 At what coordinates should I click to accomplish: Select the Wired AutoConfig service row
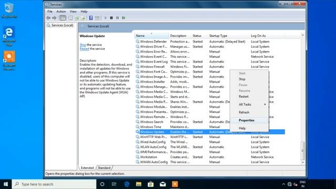click(x=210, y=142)
